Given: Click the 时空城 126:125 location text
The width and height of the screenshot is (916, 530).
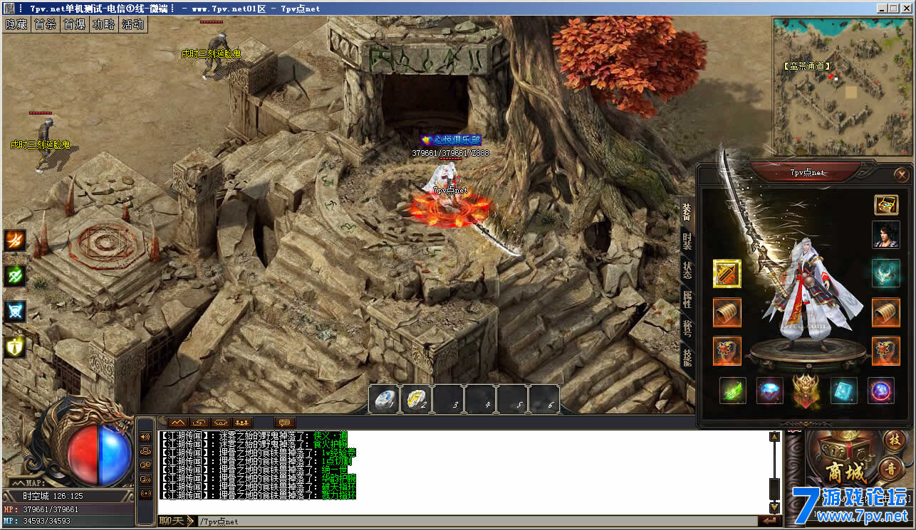Looking at the screenshot, I should (x=53, y=496).
